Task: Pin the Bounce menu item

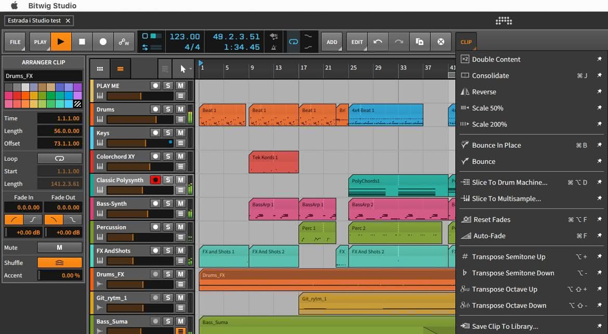Action: click(600, 161)
